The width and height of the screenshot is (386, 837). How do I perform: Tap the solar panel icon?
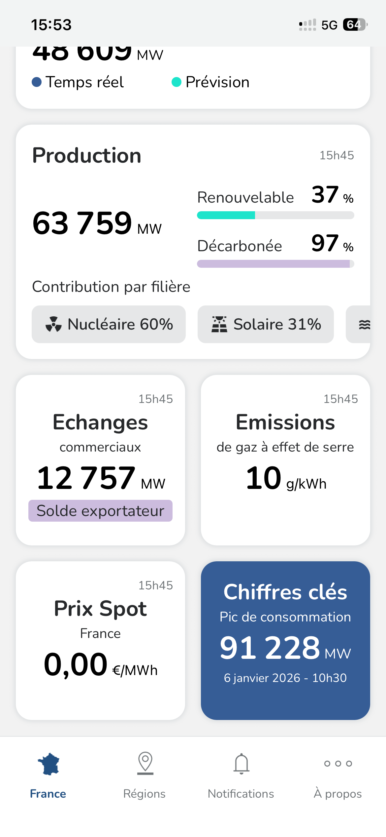(219, 324)
